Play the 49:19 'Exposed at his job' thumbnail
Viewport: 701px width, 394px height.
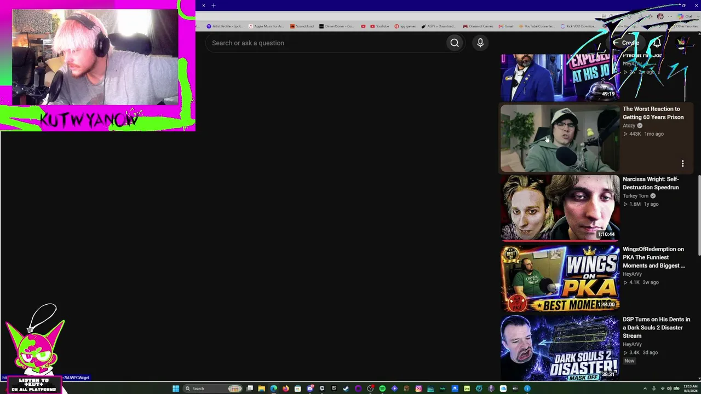pos(560,77)
